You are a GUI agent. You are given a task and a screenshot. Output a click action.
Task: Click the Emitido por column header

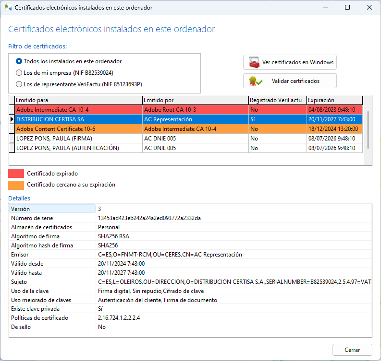pos(195,100)
